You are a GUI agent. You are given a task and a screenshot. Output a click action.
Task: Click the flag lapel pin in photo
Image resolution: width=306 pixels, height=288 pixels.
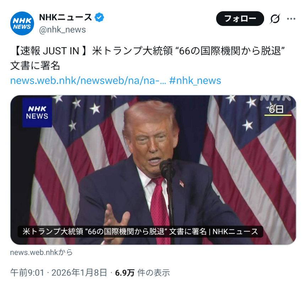pos(181,184)
